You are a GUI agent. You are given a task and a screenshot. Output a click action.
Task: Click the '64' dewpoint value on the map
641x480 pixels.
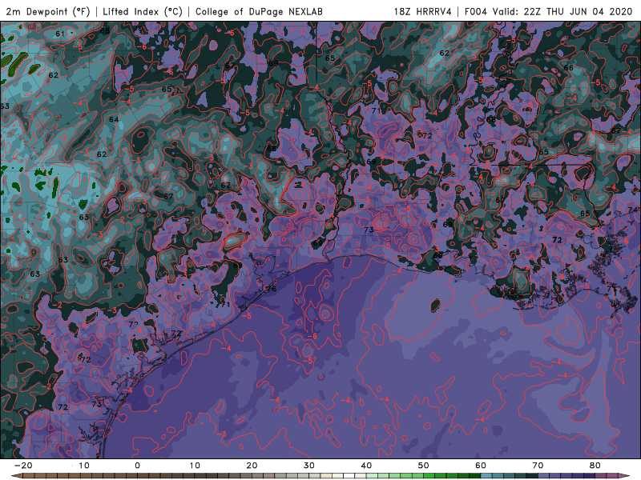pos(114,119)
